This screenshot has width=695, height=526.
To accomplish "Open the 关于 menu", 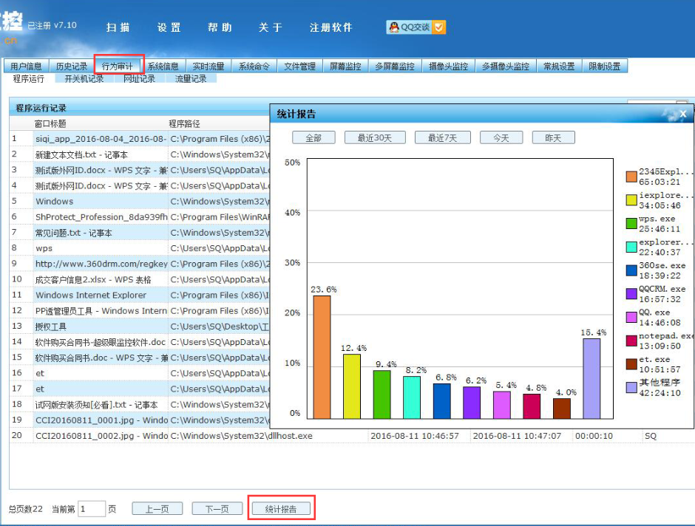I will 271,27.
